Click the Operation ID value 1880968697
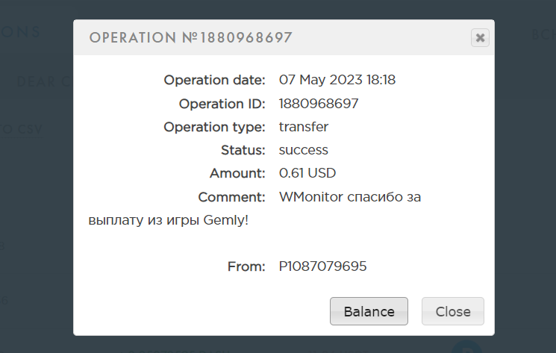Image resolution: width=556 pixels, height=353 pixels. coord(319,104)
